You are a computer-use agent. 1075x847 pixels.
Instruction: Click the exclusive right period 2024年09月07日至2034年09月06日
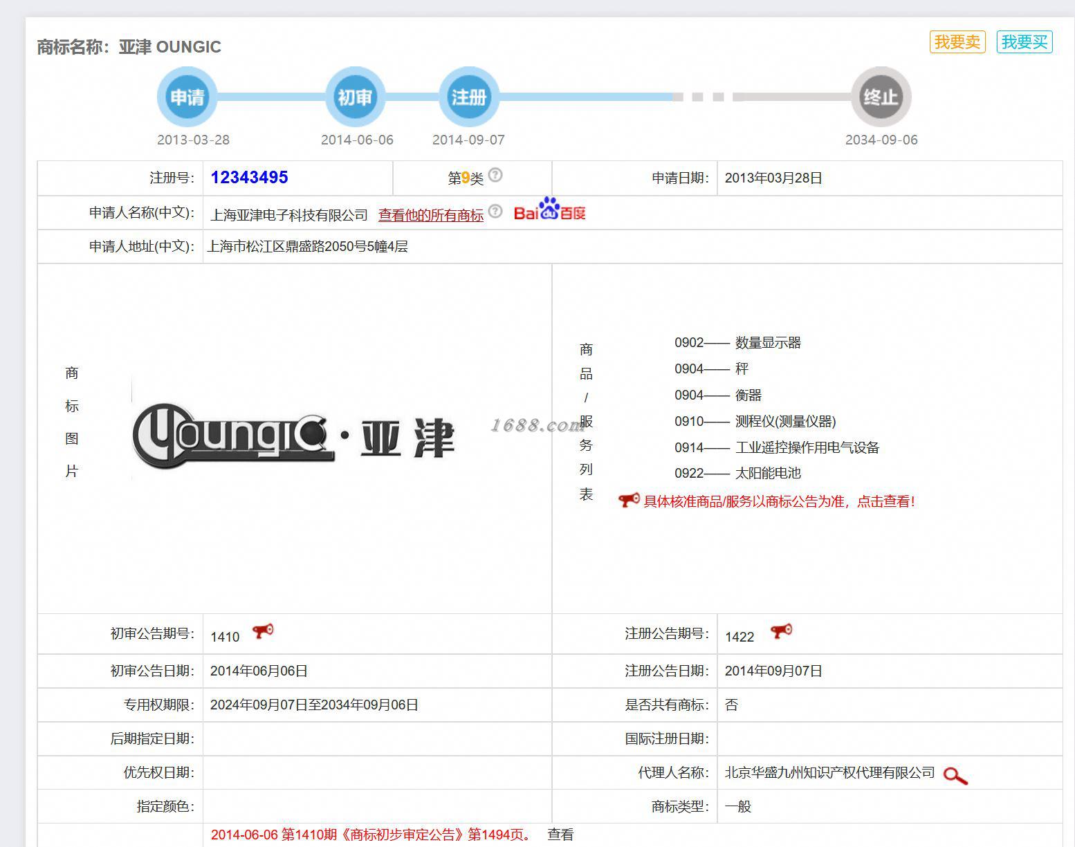tap(314, 705)
